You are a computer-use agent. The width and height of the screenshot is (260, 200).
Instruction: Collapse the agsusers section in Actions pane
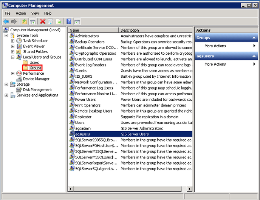coord(254,56)
